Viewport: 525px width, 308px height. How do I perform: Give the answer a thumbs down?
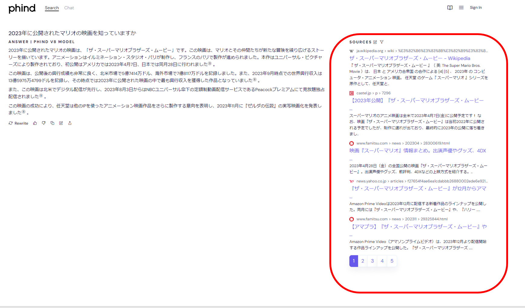(44, 123)
